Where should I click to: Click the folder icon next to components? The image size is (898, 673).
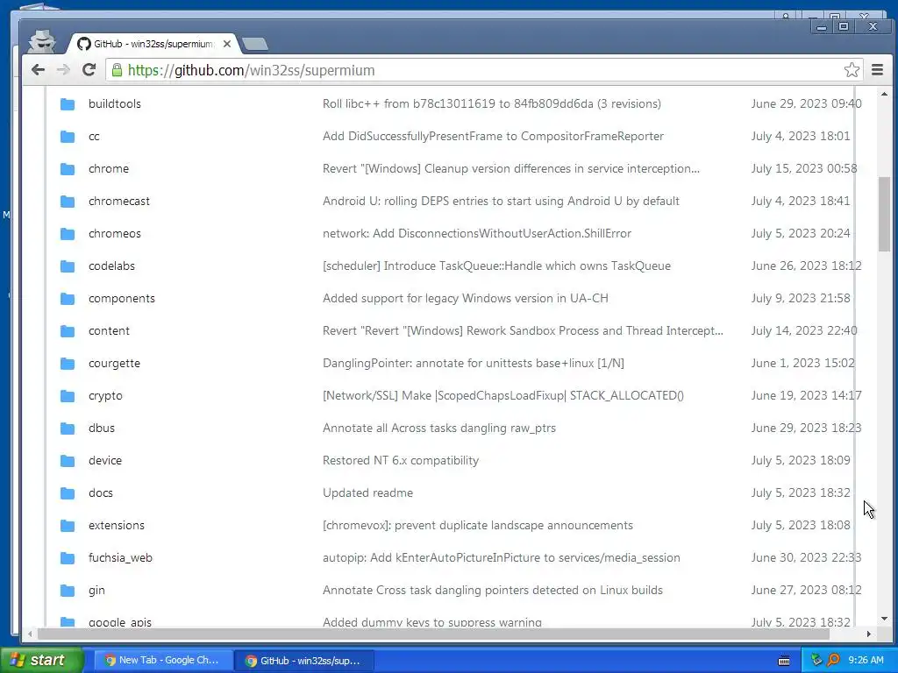68,298
